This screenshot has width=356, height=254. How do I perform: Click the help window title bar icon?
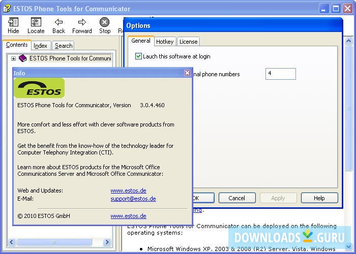click(x=7, y=9)
